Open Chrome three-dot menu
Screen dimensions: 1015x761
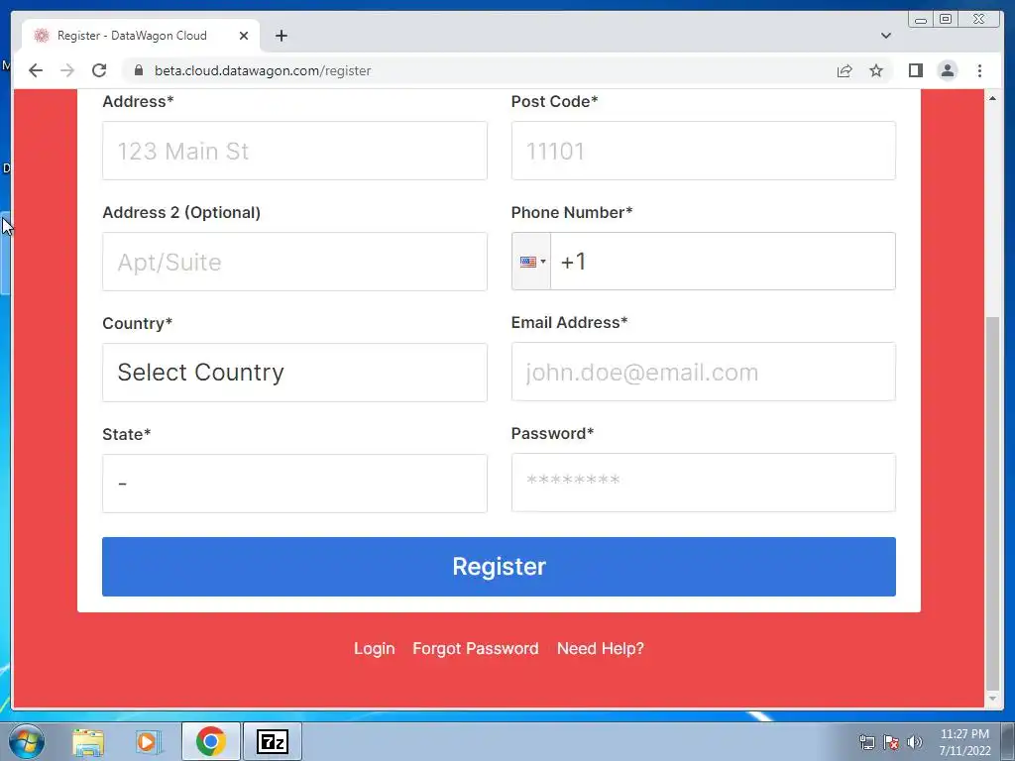coord(979,70)
